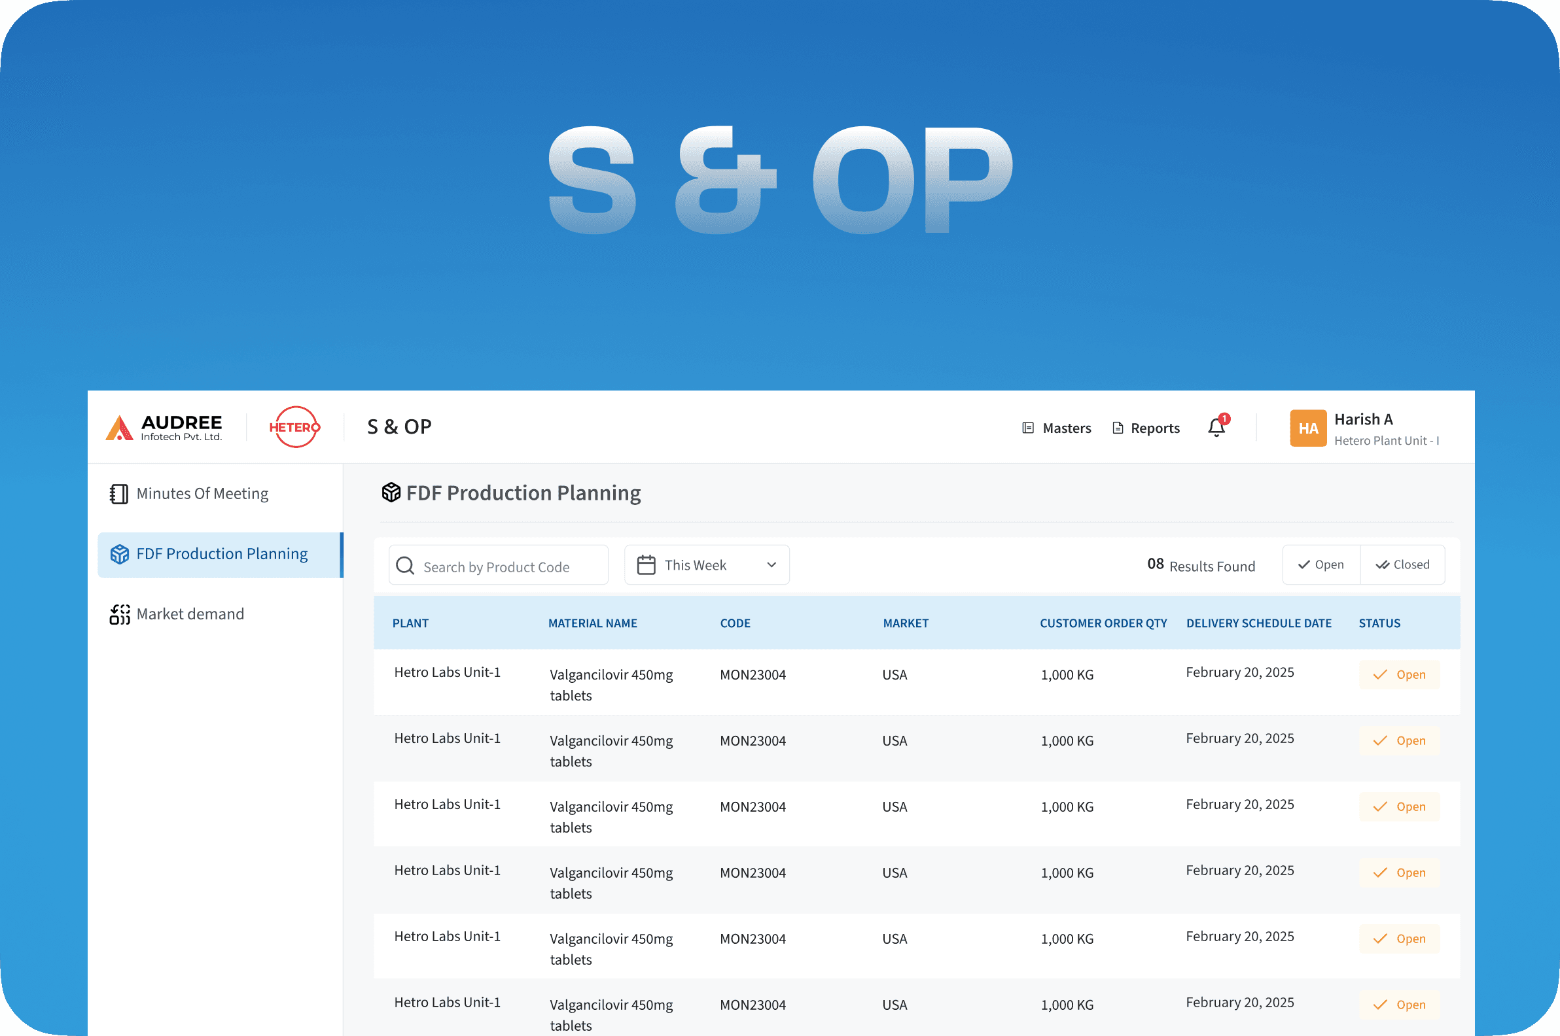
Task: Open the Reports menu
Action: [1146, 428]
